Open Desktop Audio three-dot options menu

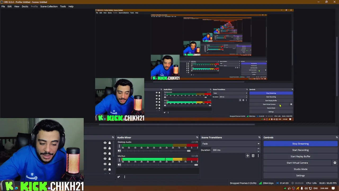[x=119, y=146]
